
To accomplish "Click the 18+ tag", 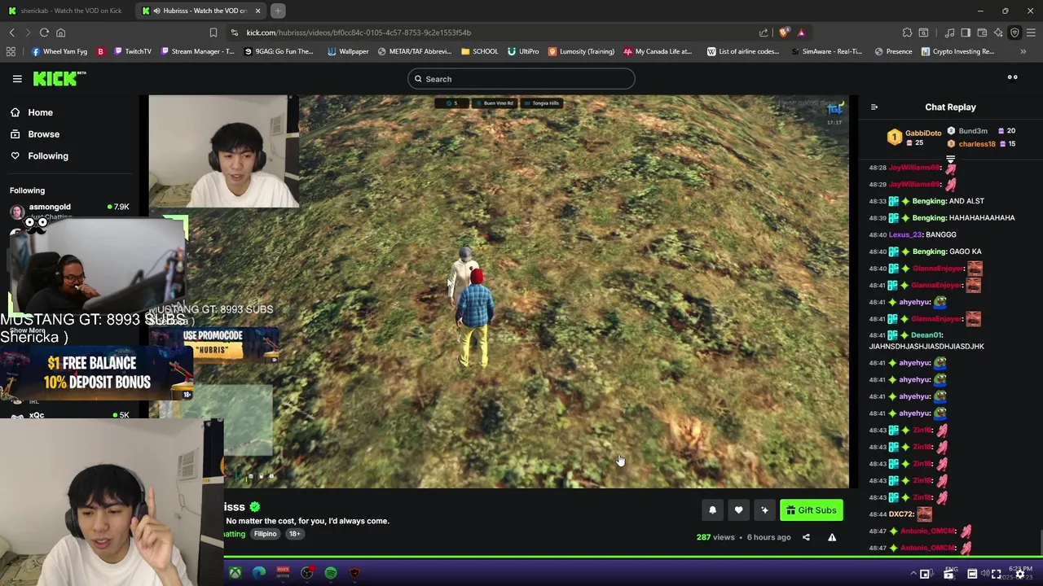I will [x=294, y=534].
